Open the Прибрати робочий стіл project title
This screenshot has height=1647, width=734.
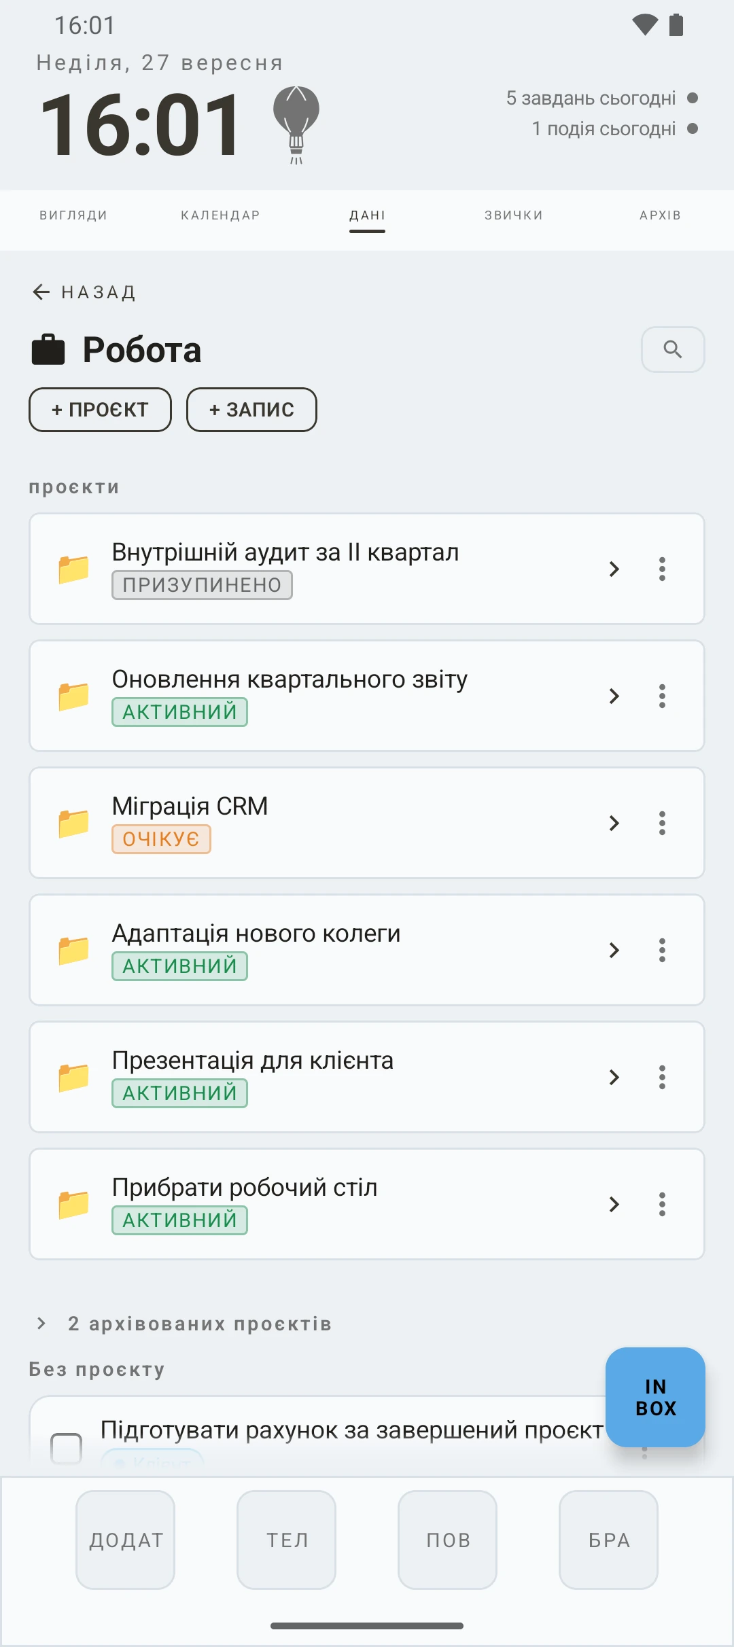pos(245,1188)
